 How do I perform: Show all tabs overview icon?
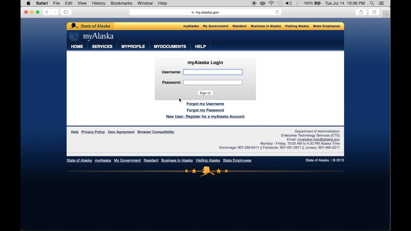click(374, 12)
